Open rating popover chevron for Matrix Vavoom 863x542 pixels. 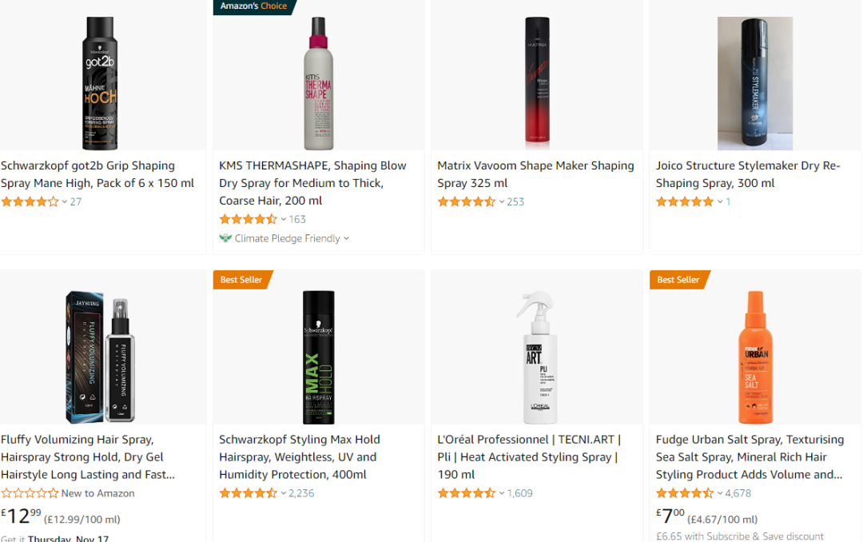pos(502,202)
